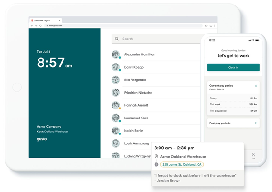This screenshot has height=192, width=272.
Task: Choose Immanuel Kant from the list
Action: click(x=136, y=118)
